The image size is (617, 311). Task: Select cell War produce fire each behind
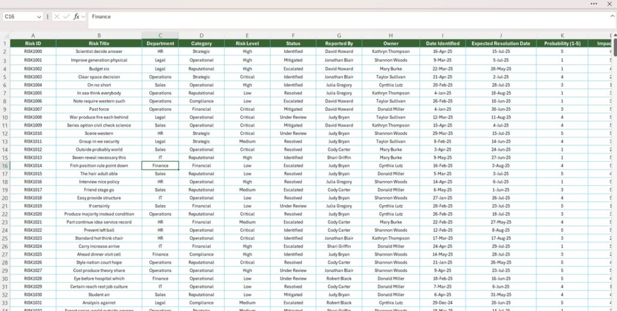(99, 117)
